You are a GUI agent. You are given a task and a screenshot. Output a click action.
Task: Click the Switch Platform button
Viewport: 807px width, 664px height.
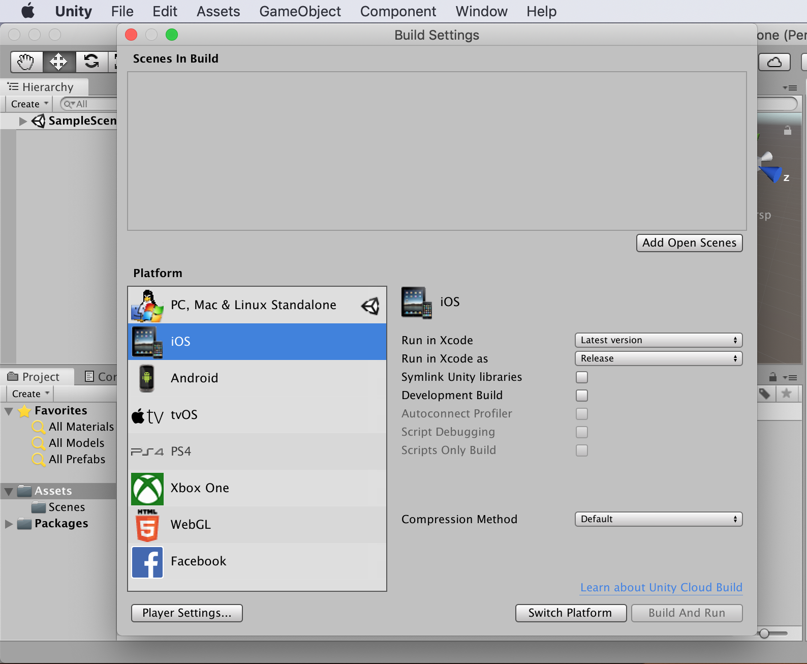click(x=570, y=613)
